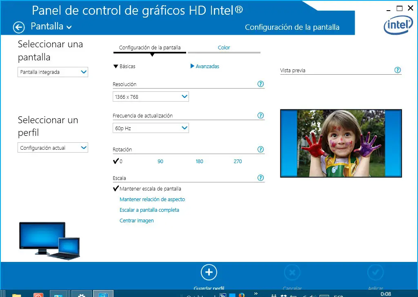Open help for Frecuencia de actualización

(260, 115)
